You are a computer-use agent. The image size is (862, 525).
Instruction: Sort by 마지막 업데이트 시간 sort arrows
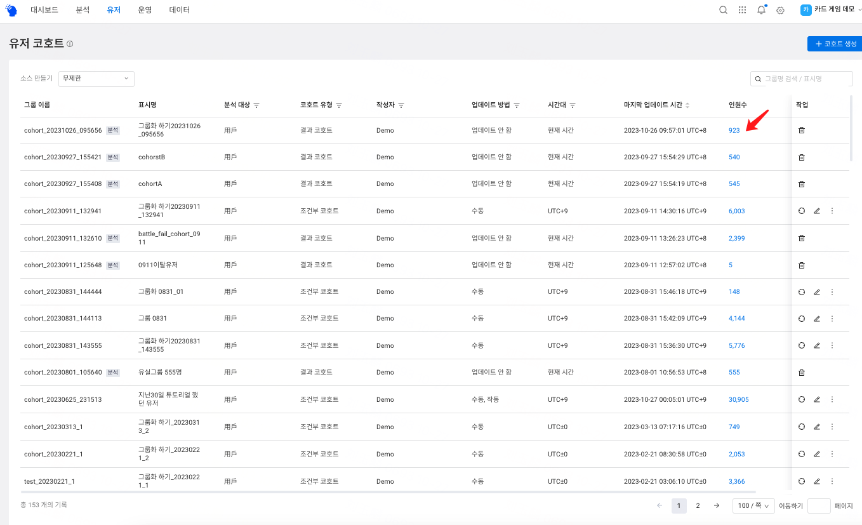pyautogui.click(x=687, y=105)
